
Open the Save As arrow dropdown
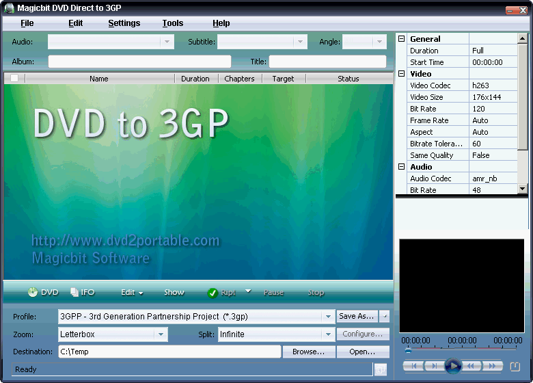click(x=385, y=317)
